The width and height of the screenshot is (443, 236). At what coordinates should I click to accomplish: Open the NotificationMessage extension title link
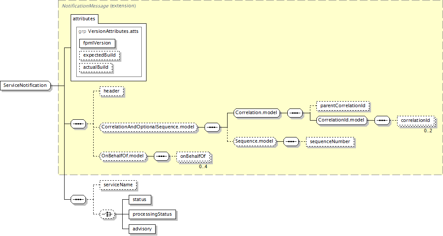[x=85, y=6]
